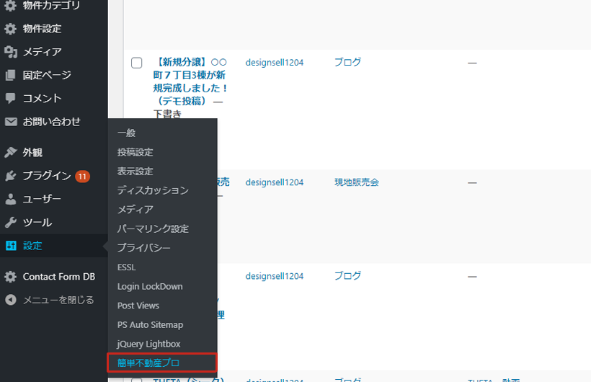Tick the checkbox for 【新規分譲】 post
Image resolution: width=591 pixels, height=382 pixels.
coord(136,63)
